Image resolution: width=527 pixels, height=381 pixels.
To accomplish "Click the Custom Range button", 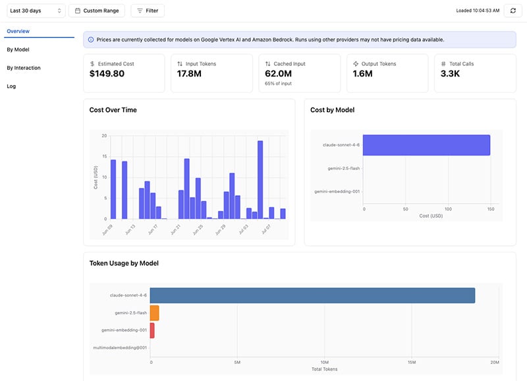I will 97,11.
